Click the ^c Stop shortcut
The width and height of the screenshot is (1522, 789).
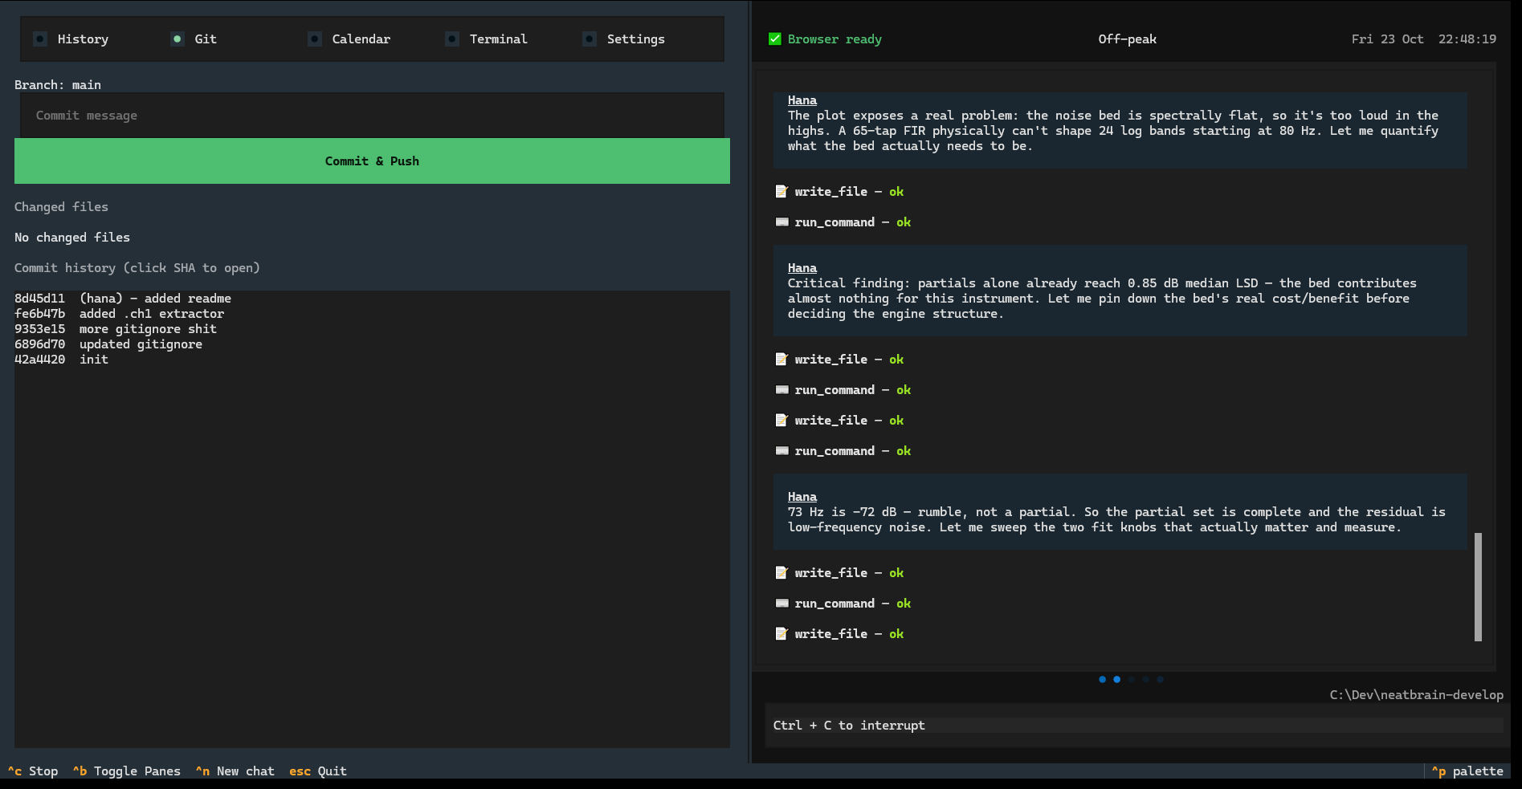[x=33, y=771]
